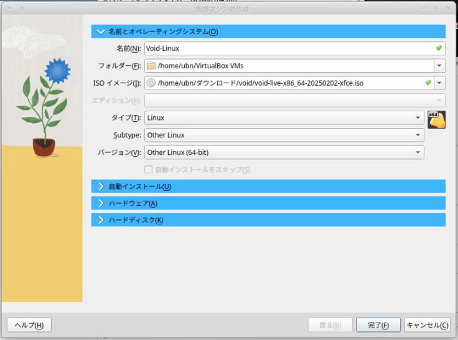Click the x64 OS type icon
The image size is (458, 340).
[437, 120]
